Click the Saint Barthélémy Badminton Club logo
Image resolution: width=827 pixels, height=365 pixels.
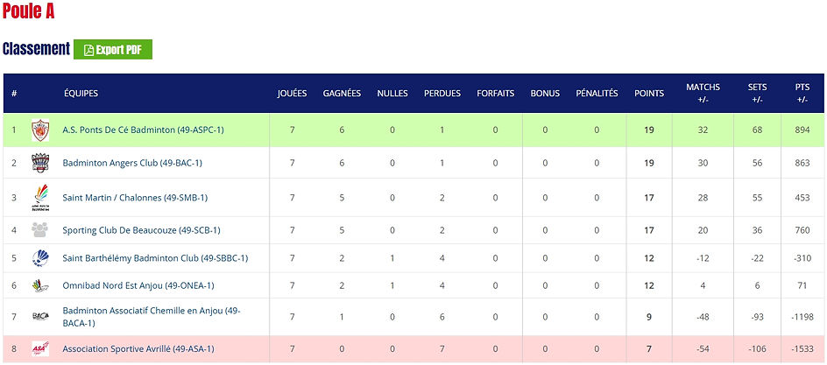point(40,258)
